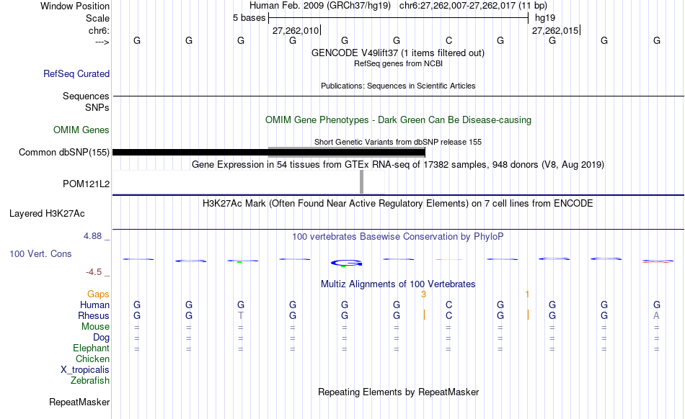Click 100 Vert. Cons track label

[40, 253]
